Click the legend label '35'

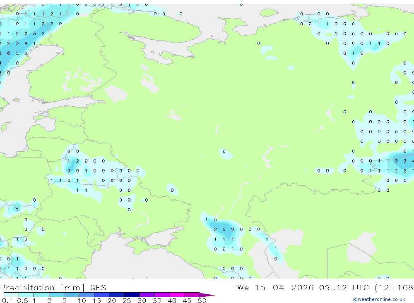[x=157, y=301]
